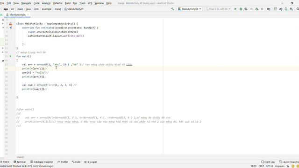Click the 'main' breadcrumb in navigation bar
The image size is (299, 168).
pyautogui.click(x=20, y=9)
